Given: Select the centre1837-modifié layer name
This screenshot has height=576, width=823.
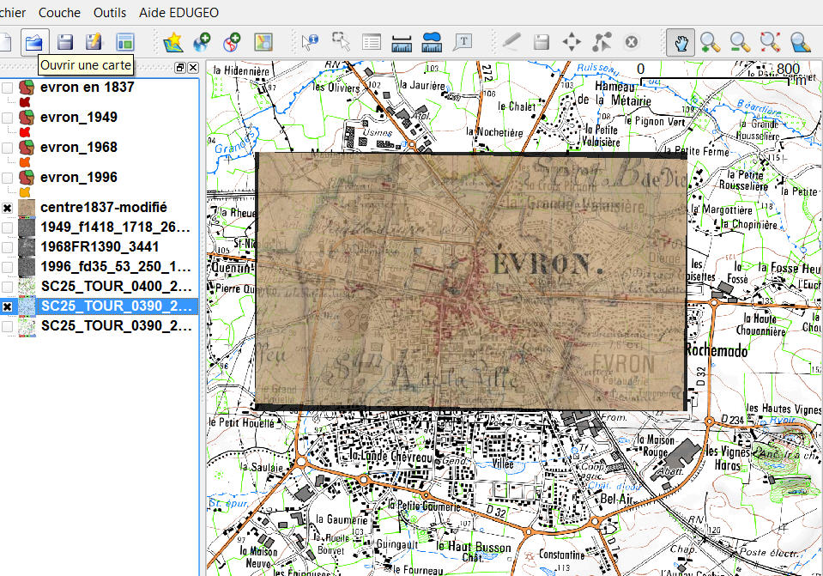Looking at the screenshot, I should tap(103, 208).
